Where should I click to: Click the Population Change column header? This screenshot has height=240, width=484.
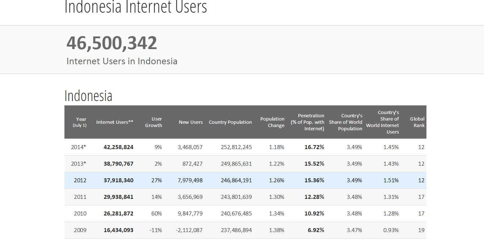pos(272,122)
